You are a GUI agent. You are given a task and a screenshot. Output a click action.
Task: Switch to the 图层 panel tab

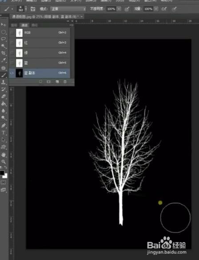14,25
